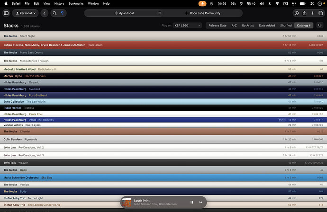Open the Bookmarks menu

tap(76, 3)
